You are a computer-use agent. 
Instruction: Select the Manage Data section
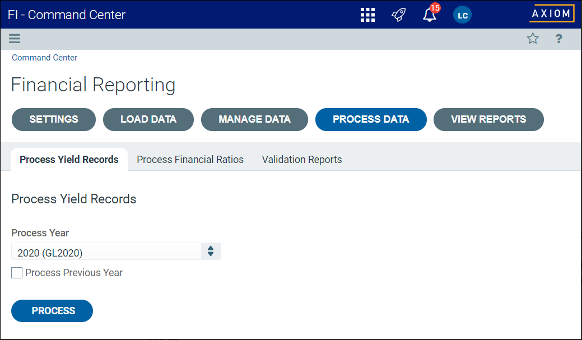255,119
